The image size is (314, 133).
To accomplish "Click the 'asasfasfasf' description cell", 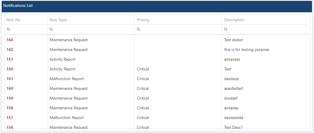I will 234,88.
